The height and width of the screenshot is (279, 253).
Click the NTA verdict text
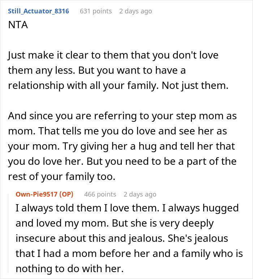18,25
